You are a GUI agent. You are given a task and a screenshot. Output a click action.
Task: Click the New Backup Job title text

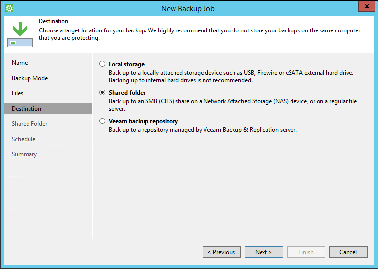click(x=188, y=8)
